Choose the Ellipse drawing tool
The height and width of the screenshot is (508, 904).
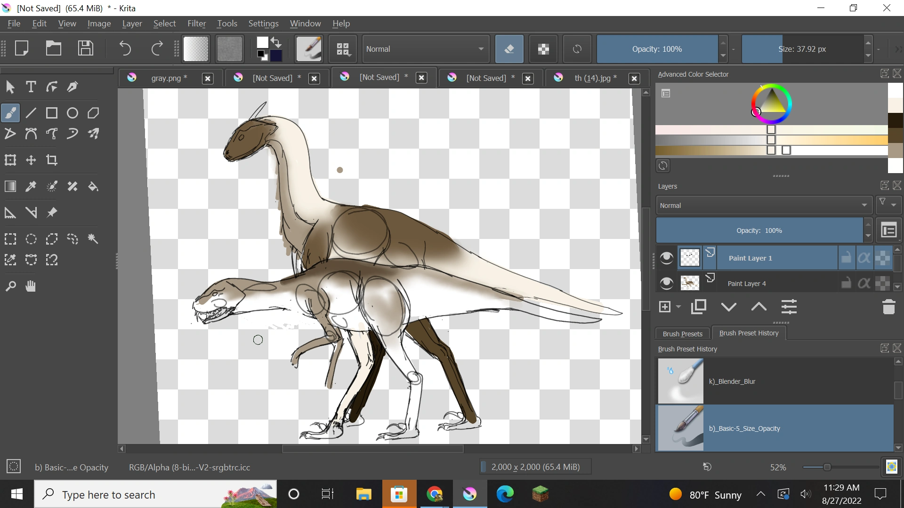tap(73, 113)
